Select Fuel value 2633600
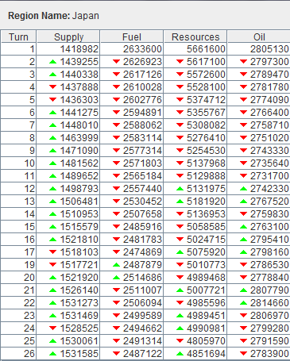Viewport: 290px width, 361px height. click(x=142, y=49)
